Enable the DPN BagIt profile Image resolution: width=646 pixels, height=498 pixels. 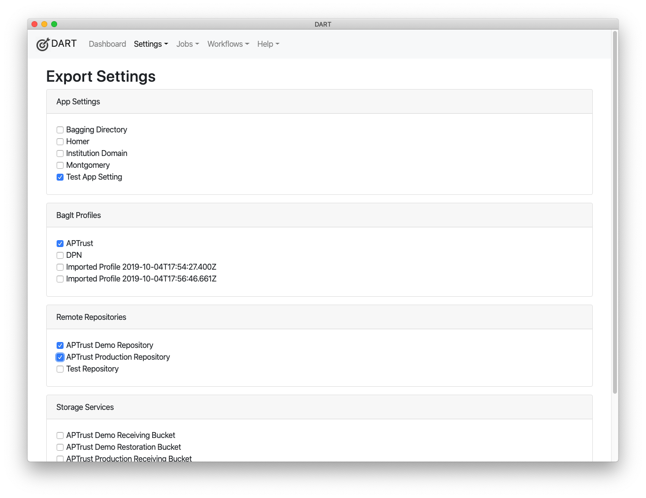pyautogui.click(x=60, y=255)
